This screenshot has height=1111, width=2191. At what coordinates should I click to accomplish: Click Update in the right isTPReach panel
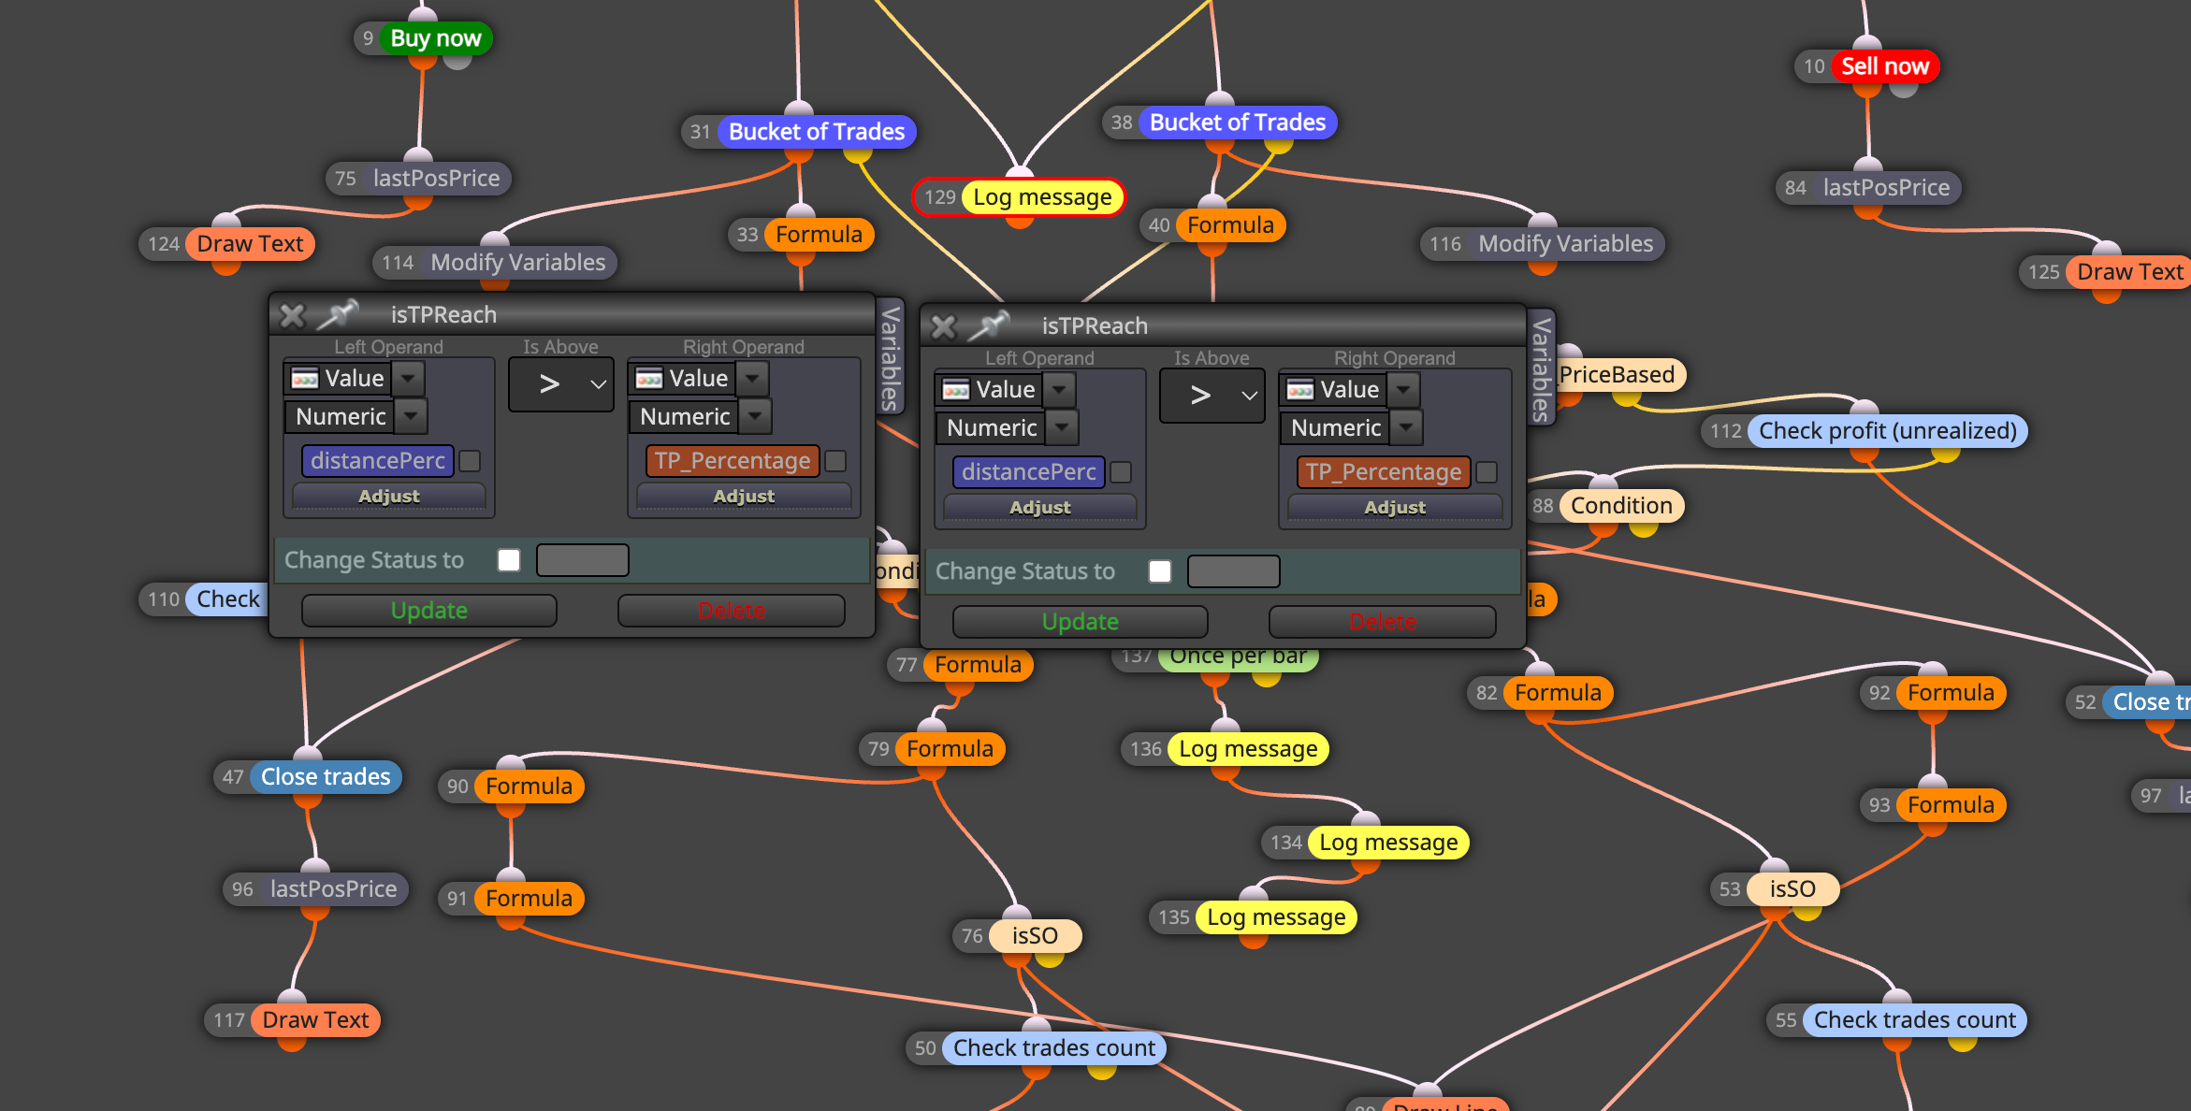click(x=1081, y=622)
